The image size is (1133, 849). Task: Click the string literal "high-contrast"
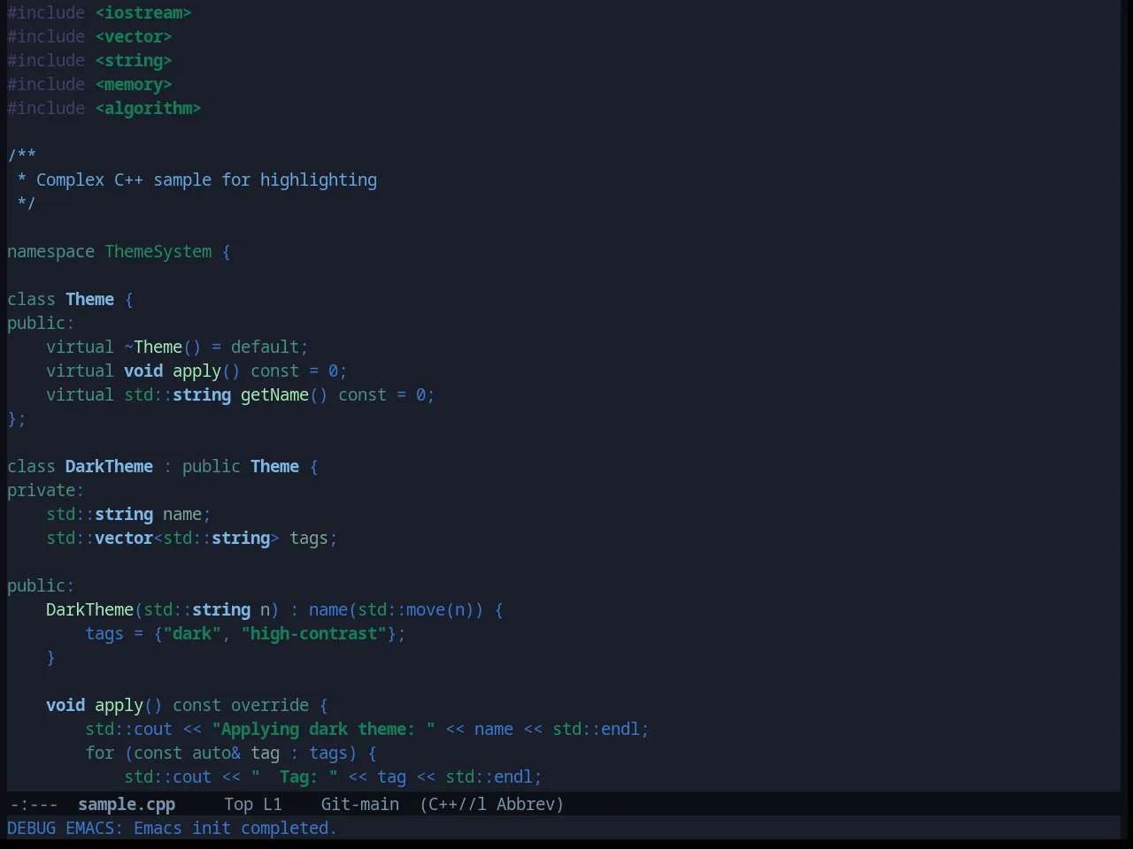[x=313, y=633]
